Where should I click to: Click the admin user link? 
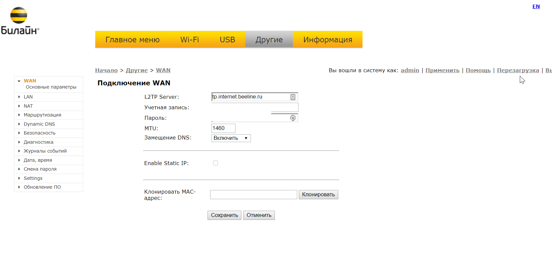(x=410, y=70)
